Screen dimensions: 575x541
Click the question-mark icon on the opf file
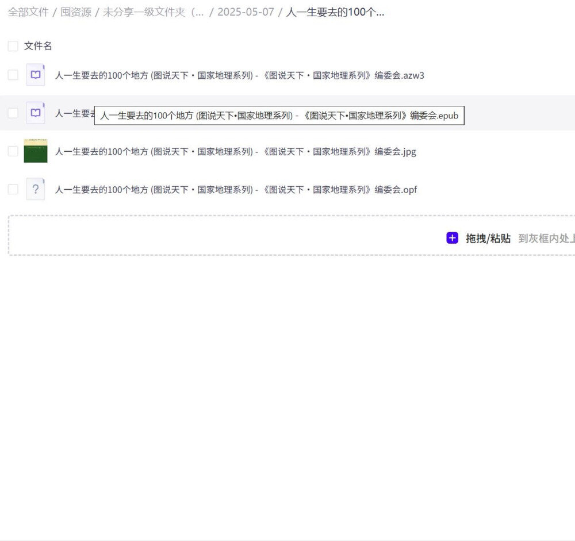tap(35, 189)
